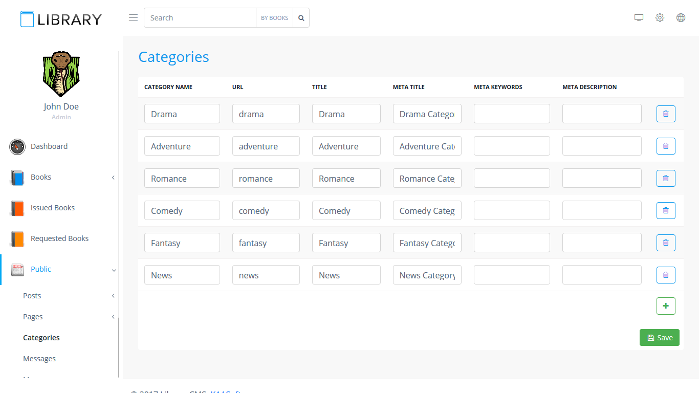Click the monitor icon in header
Screen dimensions: 699x393
[x=639, y=18]
